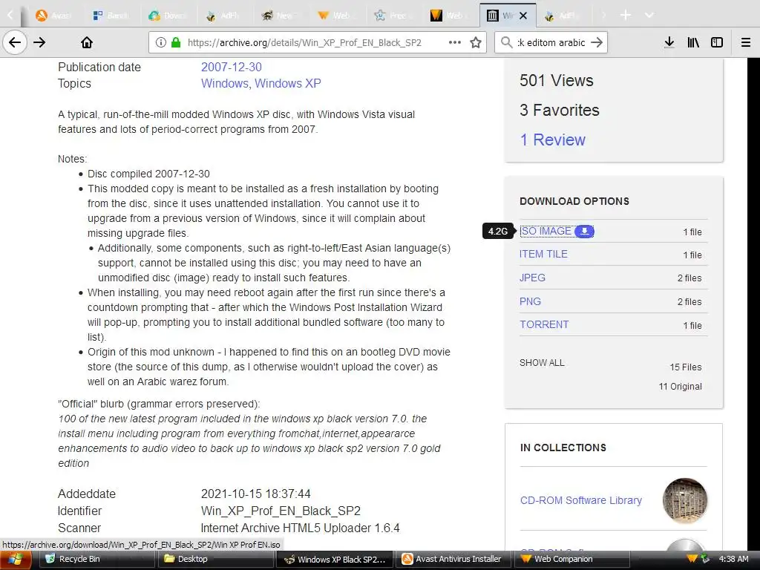The image size is (760, 570).
Task: Click the Windows Start button
Action: (16, 560)
